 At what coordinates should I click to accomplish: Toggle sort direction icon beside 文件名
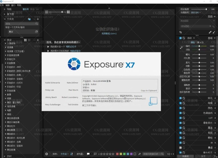click(x=72, y=154)
